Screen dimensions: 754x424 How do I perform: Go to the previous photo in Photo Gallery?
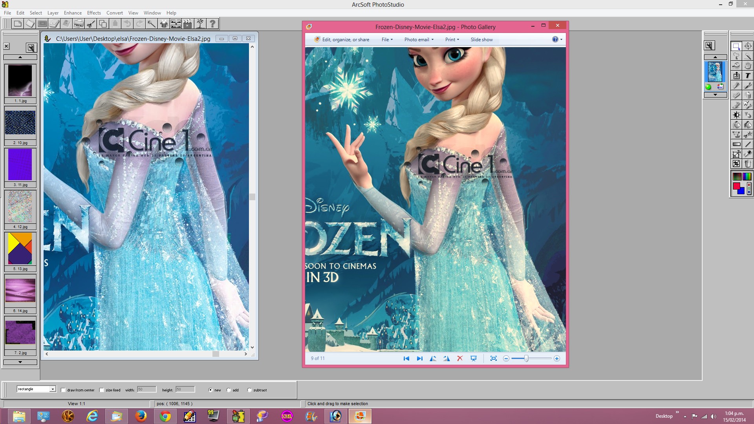point(406,358)
